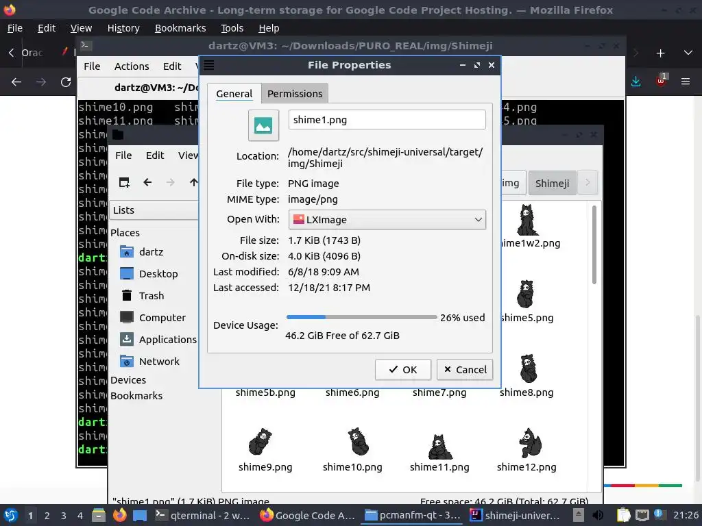This screenshot has width=702, height=526.
Task: Confirm with the OK button
Action: (403, 369)
